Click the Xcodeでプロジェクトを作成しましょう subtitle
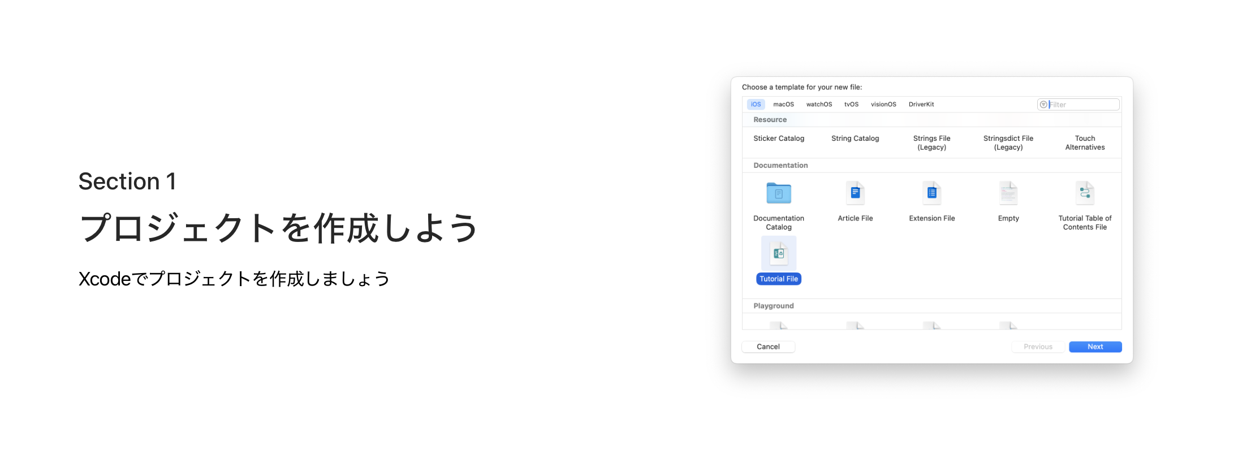 click(234, 279)
